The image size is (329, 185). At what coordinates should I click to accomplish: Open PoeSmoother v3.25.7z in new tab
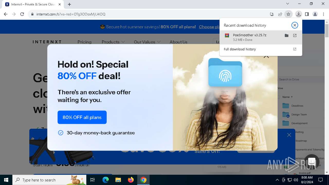[295, 35]
